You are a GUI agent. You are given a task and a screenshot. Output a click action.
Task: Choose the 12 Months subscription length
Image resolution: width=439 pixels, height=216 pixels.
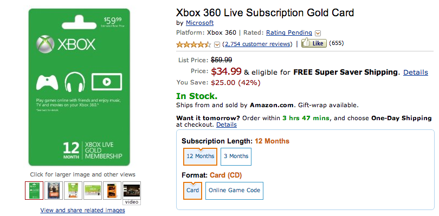[200, 156]
